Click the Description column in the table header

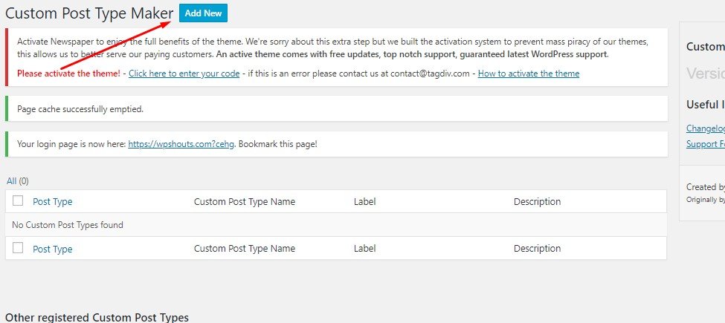(x=537, y=202)
